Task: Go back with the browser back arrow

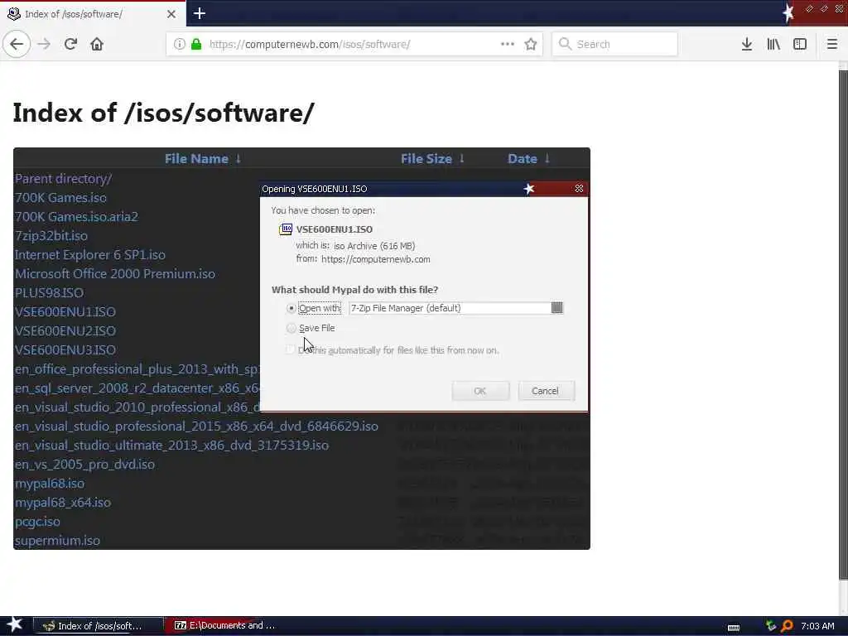Action: 17,44
